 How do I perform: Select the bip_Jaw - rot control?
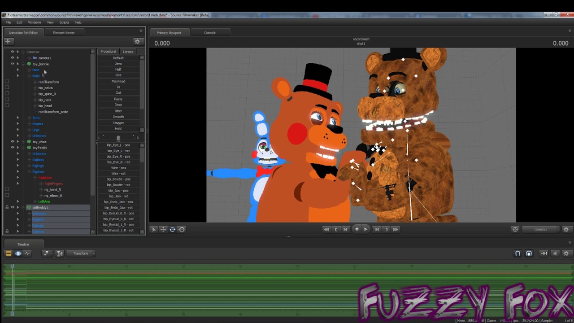point(118,196)
